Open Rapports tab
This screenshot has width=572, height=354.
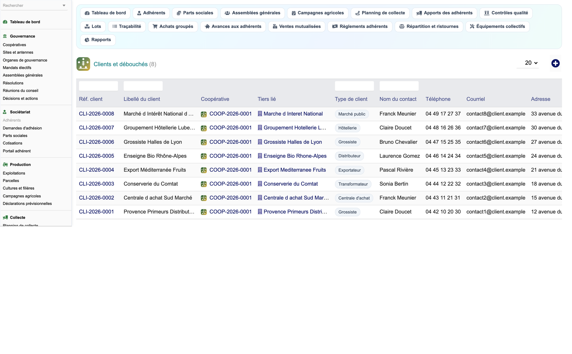98,40
